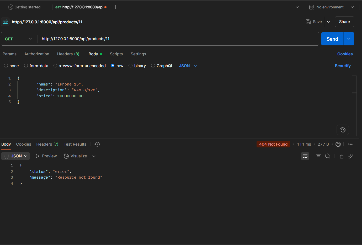
Task: Open the JSON body format dropdown
Action: (188, 66)
